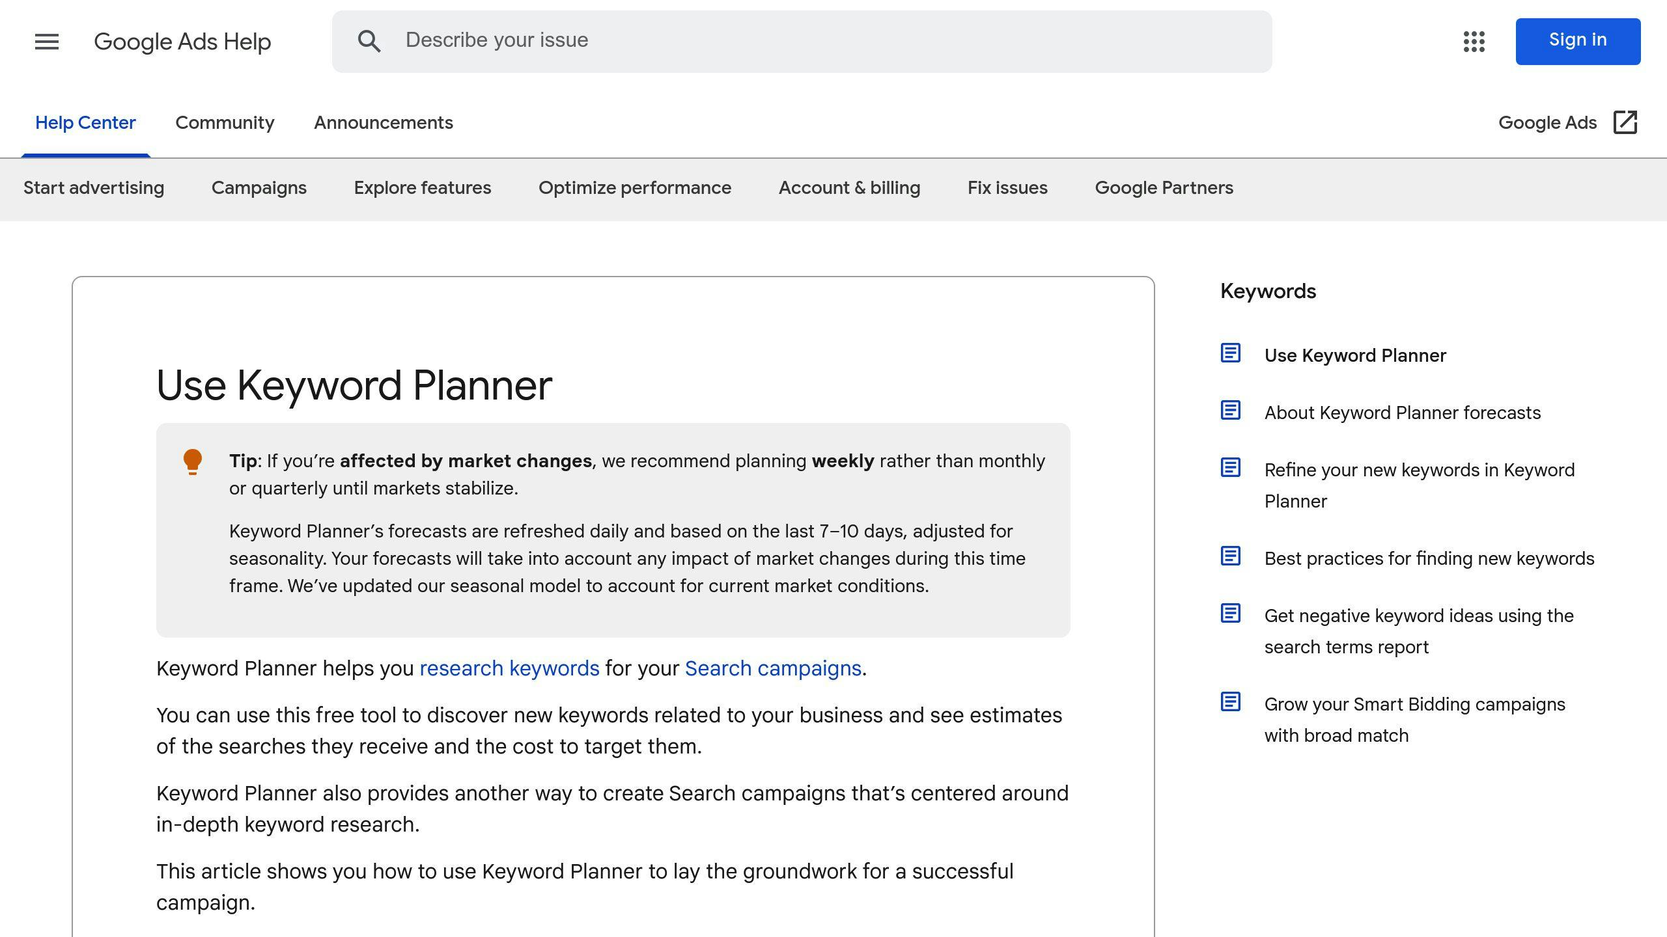Image resolution: width=1667 pixels, height=937 pixels.
Task: Open the Fix issues menu
Action: (x=1007, y=188)
